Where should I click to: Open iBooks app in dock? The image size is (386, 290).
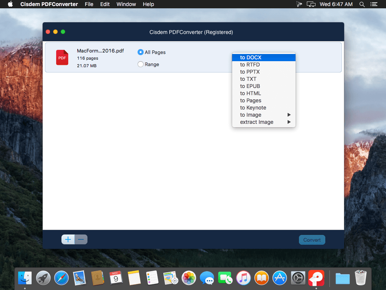[262, 278]
